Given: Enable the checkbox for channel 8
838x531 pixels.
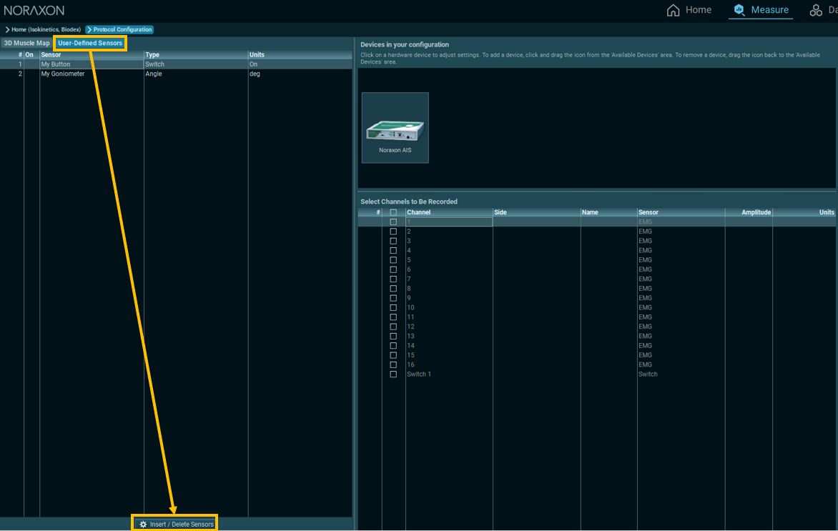Looking at the screenshot, I should (393, 289).
